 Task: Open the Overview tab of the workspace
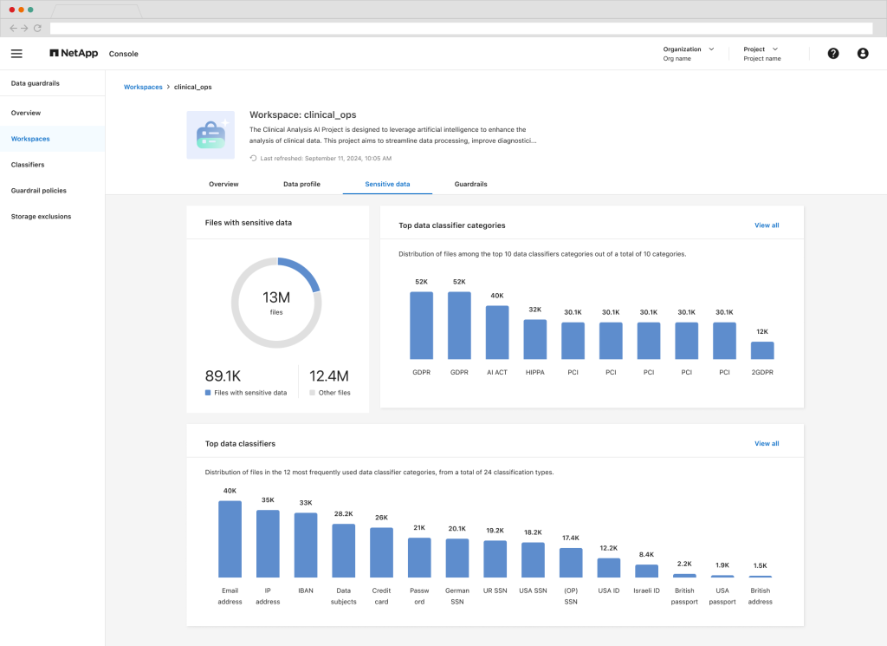pyautogui.click(x=223, y=185)
